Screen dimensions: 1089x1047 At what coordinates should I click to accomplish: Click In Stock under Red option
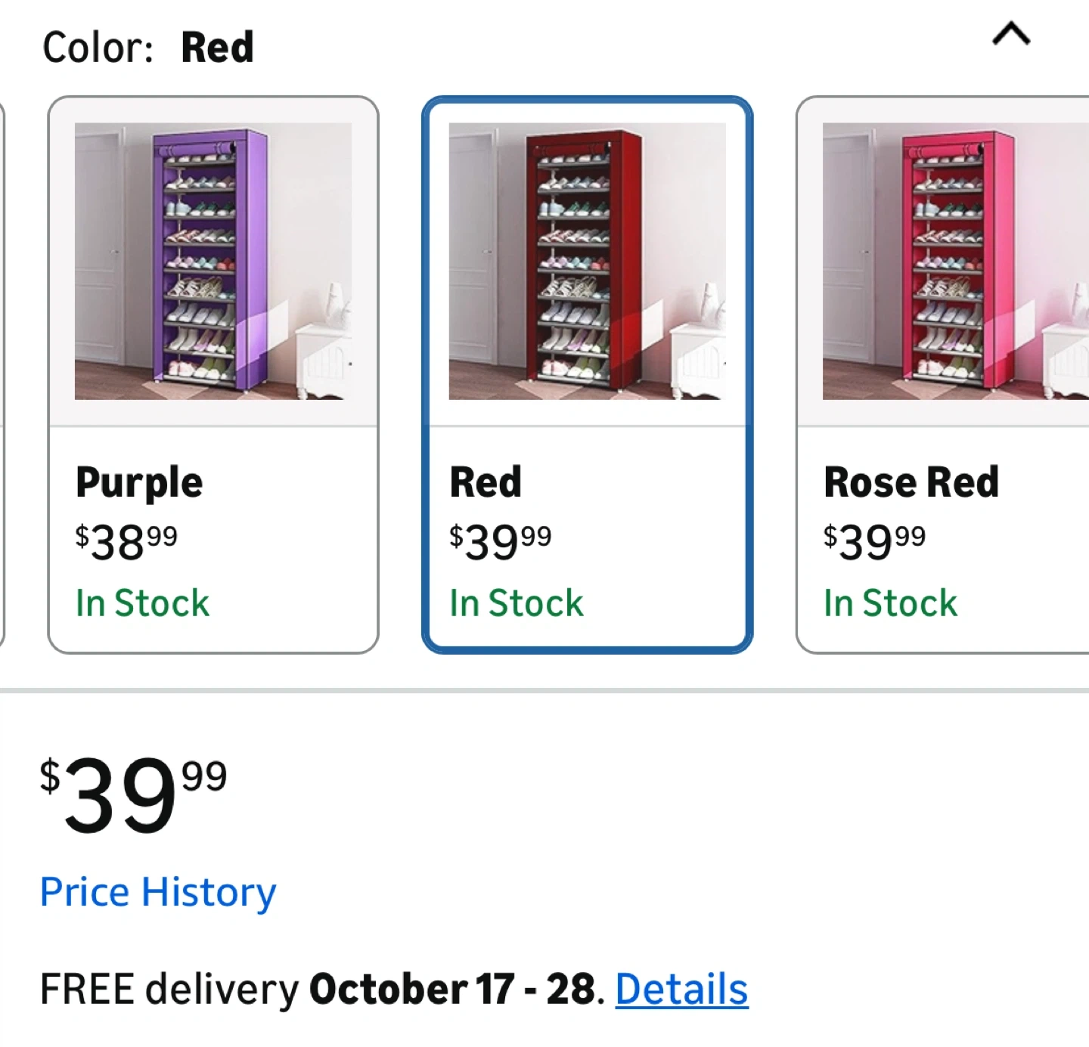(517, 603)
